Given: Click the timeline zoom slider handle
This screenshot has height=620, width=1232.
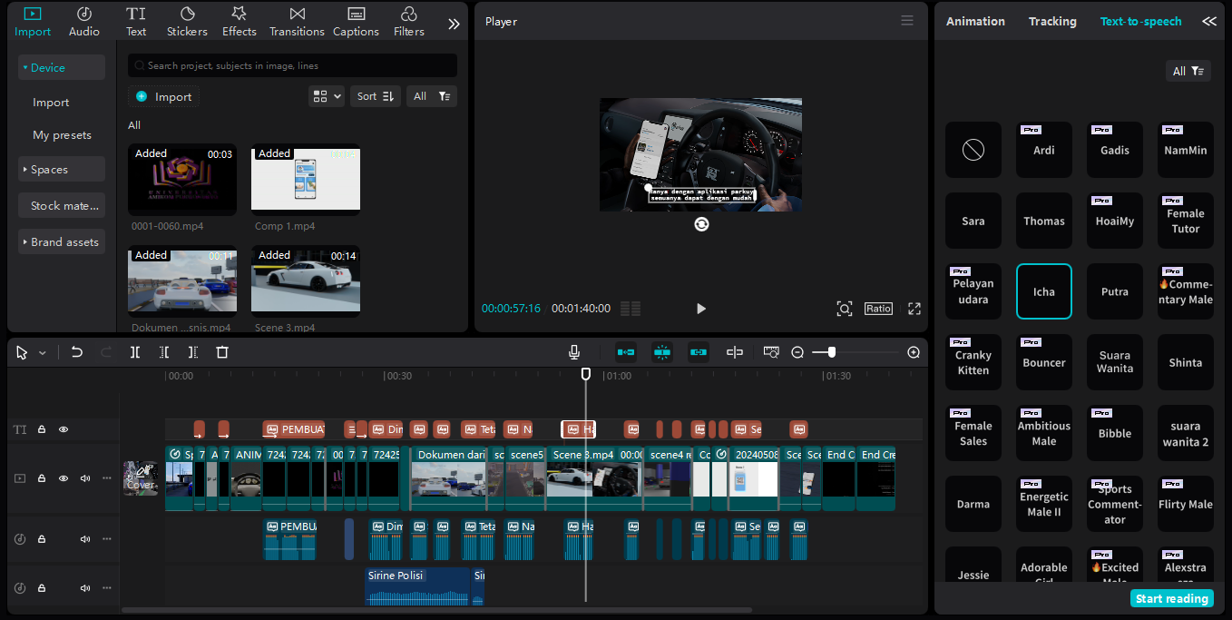Looking at the screenshot, I should [832, 352].
